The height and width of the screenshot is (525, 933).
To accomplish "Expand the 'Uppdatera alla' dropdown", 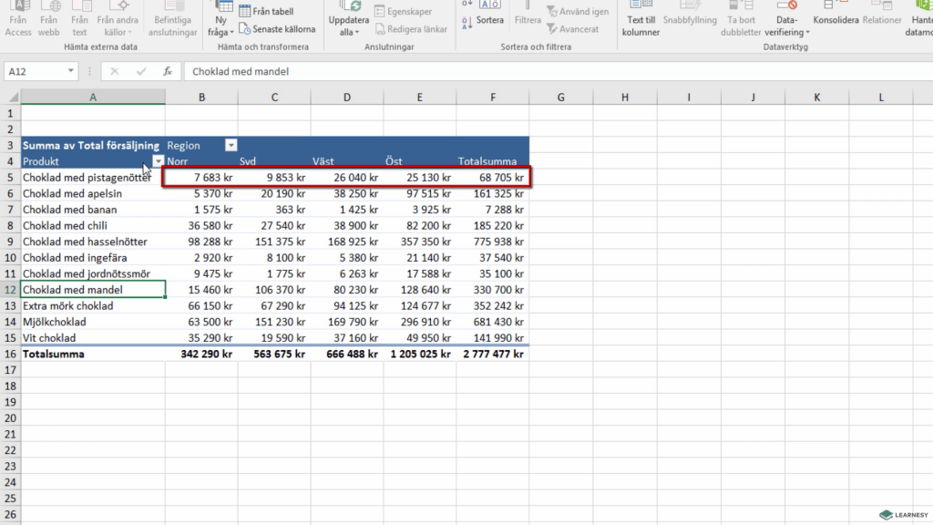I will pos(348,32).
